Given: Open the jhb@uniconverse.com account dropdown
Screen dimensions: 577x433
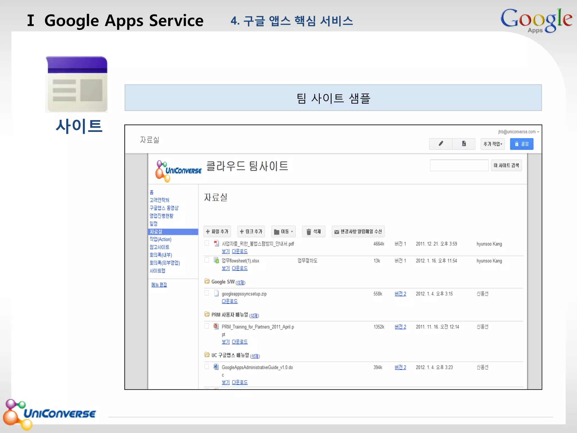Looking at the screenshot, I should 518,132.
